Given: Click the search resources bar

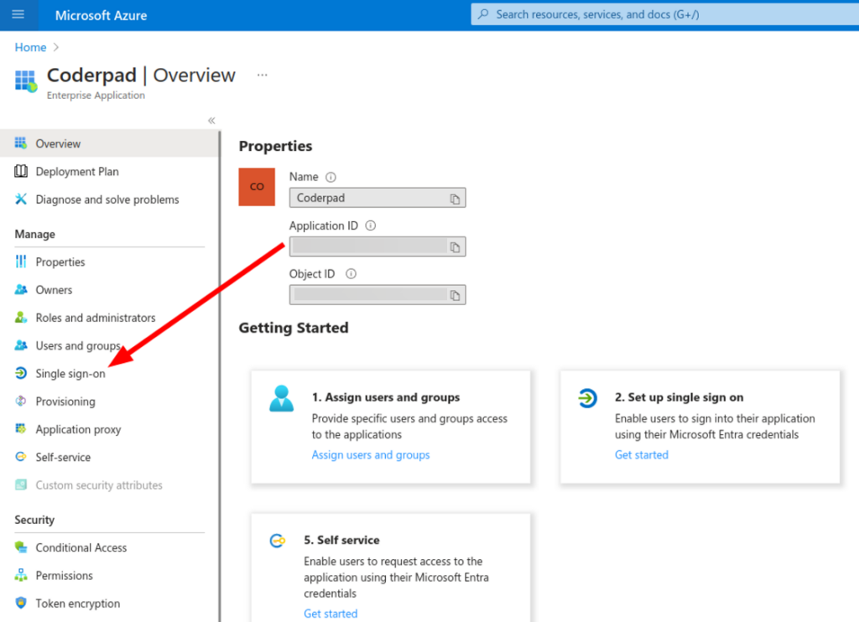Looking at the screenshot, I should 663,14.
